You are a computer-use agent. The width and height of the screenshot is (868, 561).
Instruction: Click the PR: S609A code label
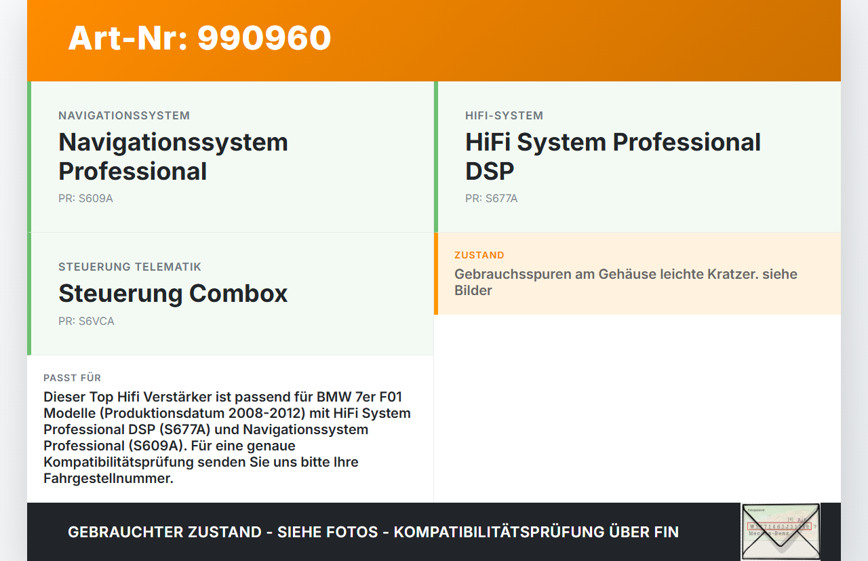coord(85,199)
